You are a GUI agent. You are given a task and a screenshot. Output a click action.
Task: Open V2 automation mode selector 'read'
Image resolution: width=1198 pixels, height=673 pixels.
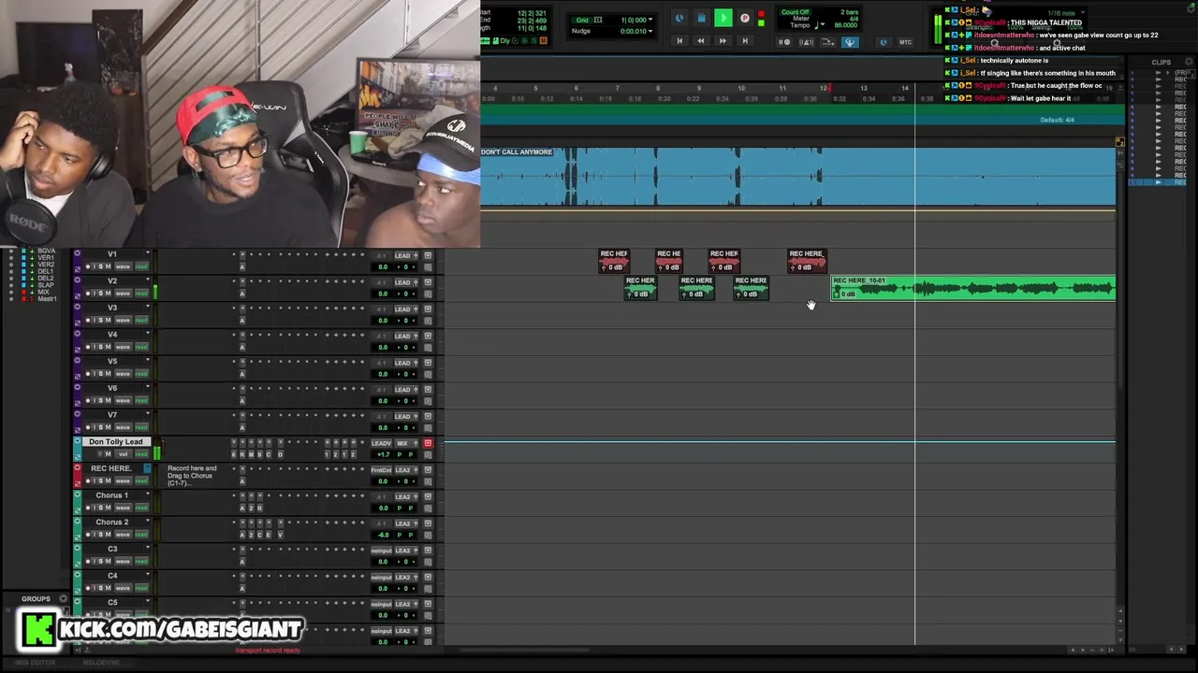[141, 294]
